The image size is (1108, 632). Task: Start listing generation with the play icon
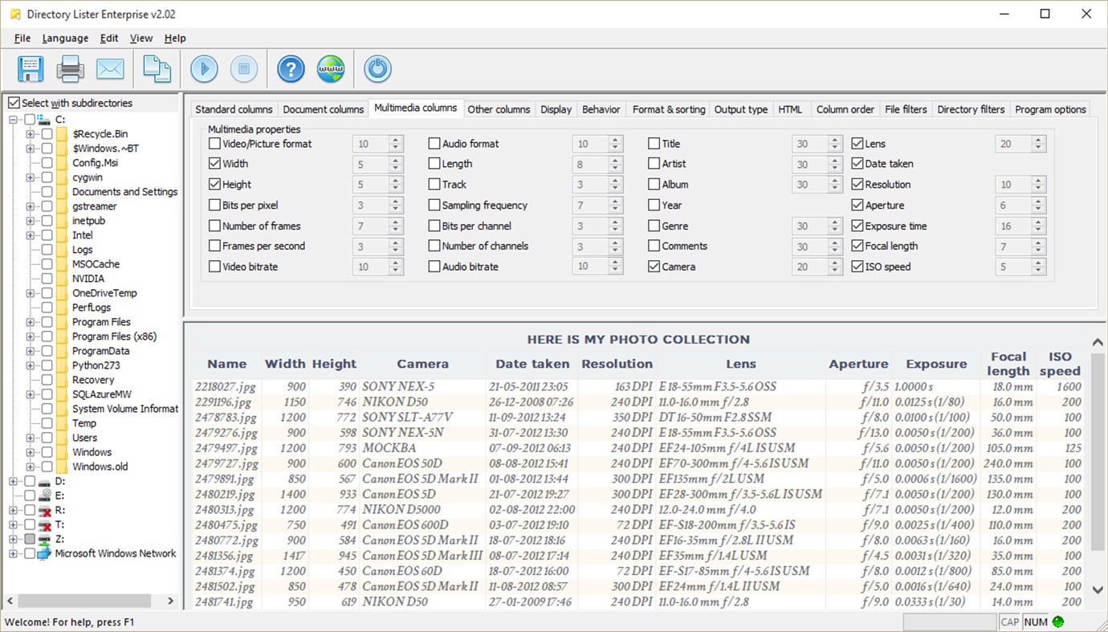point(204,69)
